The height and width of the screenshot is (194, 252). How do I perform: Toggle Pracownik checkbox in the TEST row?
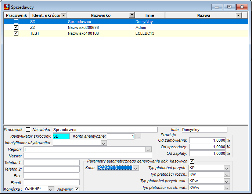(16, 33)
